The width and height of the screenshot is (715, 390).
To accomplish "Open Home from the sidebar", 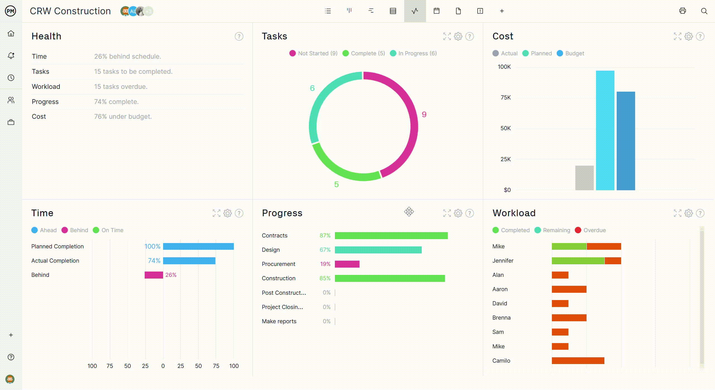I will 11,34.
